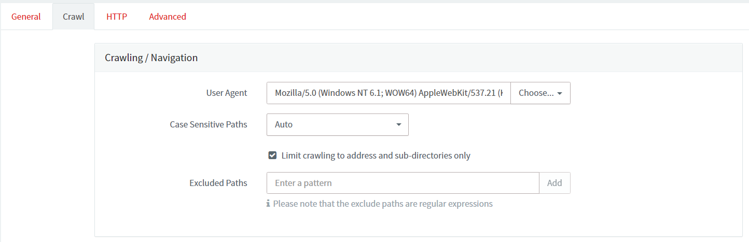749x242 pixels.
Task: Open the HTTP tab
Action: coord(117,17)
